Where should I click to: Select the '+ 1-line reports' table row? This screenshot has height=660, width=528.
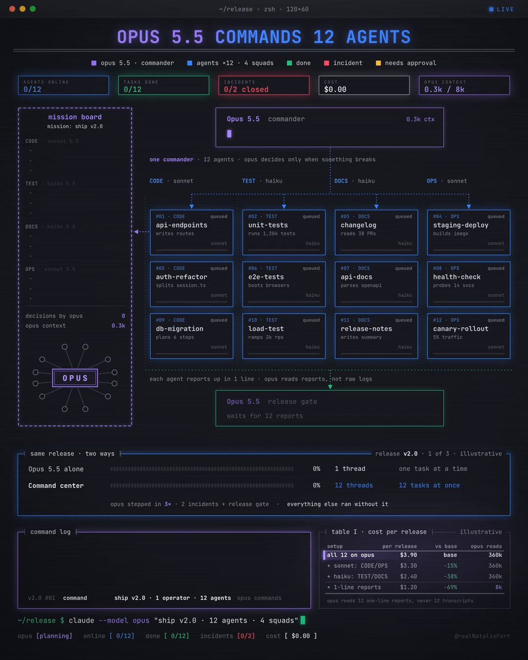pos(414,587)
